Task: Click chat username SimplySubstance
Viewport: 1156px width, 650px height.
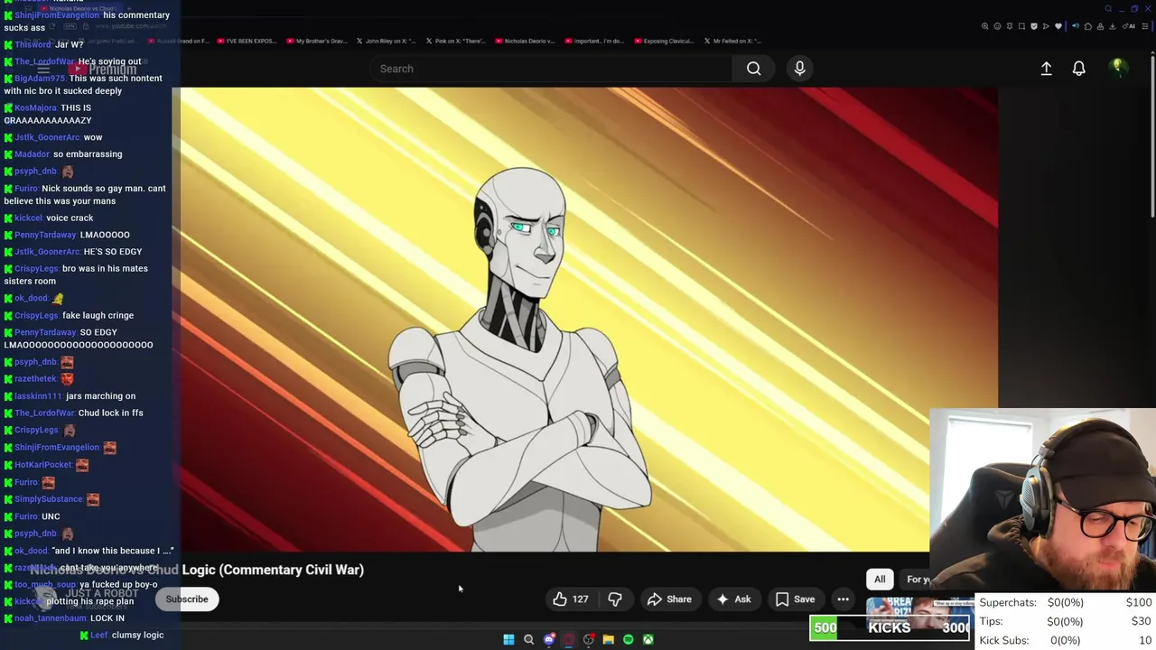Action: [x=48, y=499]
